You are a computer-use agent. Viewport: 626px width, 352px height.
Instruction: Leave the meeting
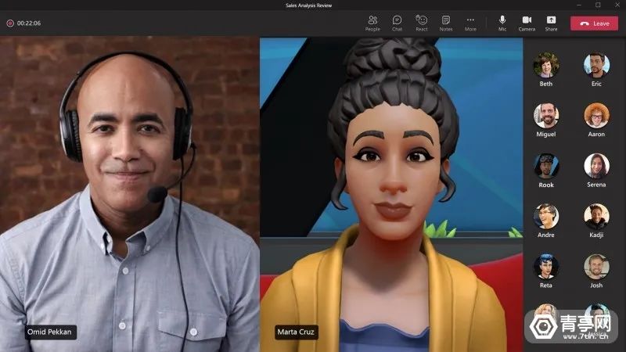593,23
